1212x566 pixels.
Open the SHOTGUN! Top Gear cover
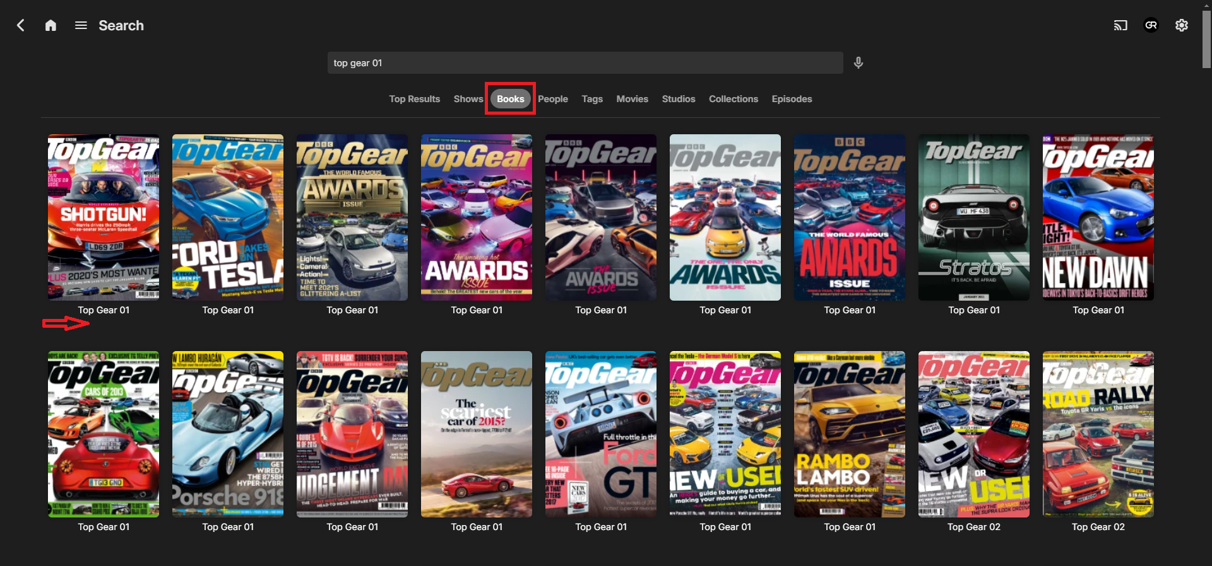tap(104, 217)
